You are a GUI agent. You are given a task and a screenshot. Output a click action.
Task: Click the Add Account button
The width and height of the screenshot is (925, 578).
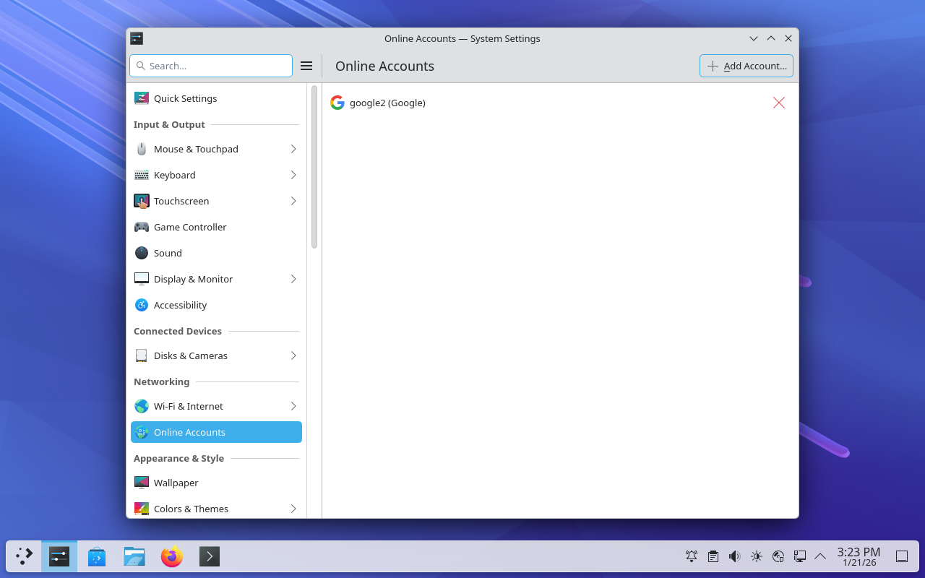point(747,66)
